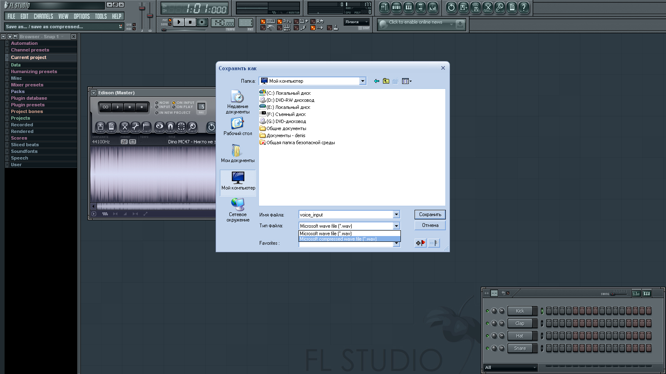Click the main transport play button
666x374 pixels.
(x=179, y=22)
